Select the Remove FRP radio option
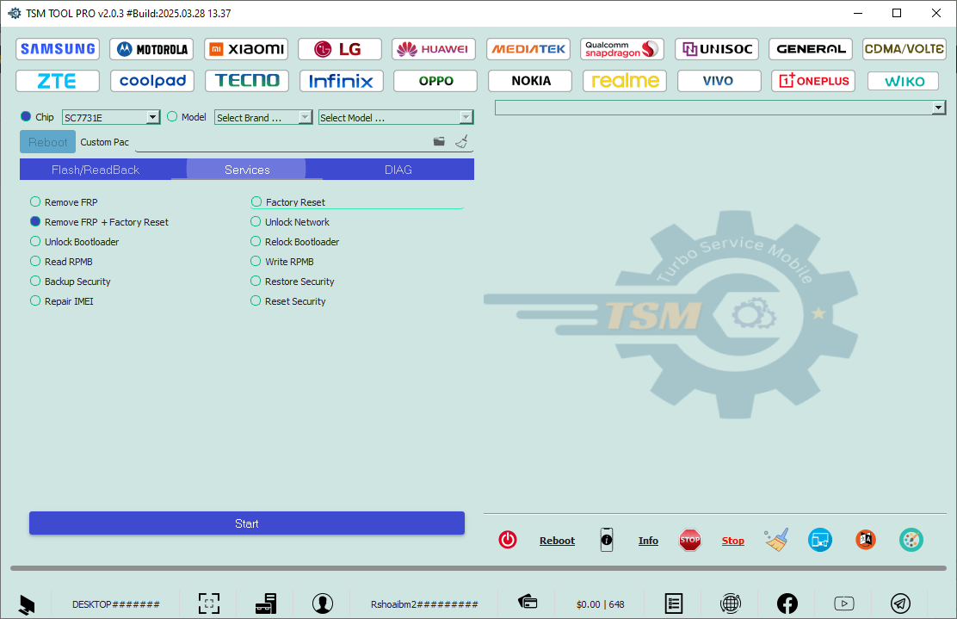 [35, 202]
